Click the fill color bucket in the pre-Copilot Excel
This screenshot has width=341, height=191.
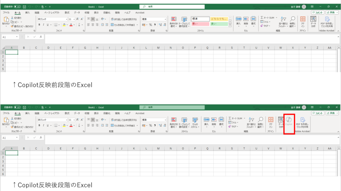pyautogui.click(x=64, y=25)
